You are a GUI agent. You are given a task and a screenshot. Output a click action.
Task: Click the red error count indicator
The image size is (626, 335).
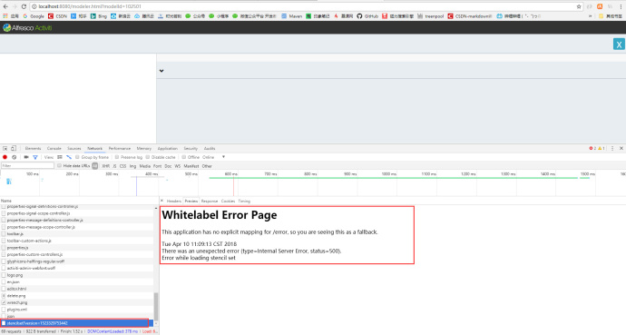pyautogui.click(x=592, y=148)
